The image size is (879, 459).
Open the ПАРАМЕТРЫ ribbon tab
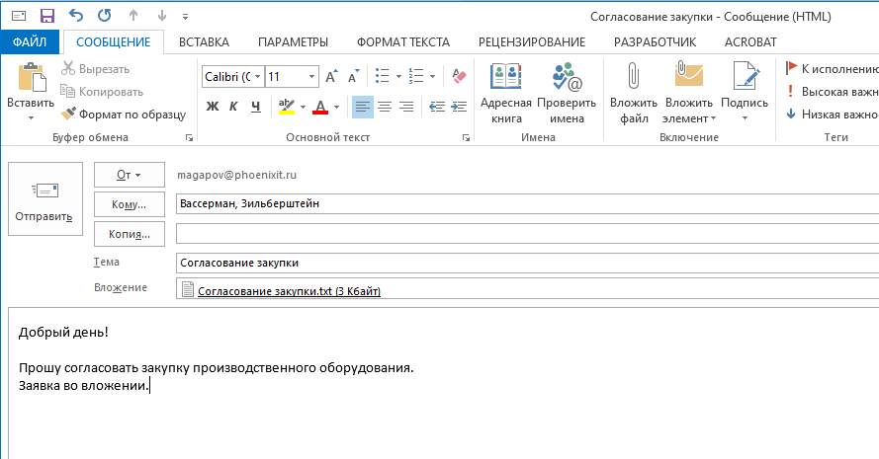click(x=293, y=42)
